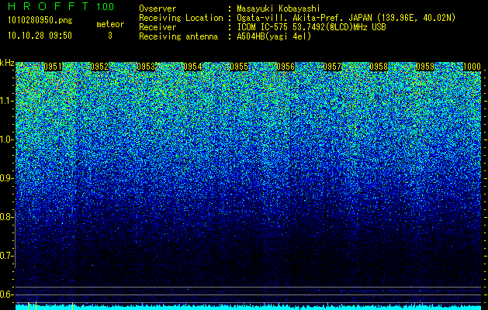Click the meteor count value 3
The height and width of the screenshot is (310, 488).
(110, 36)
